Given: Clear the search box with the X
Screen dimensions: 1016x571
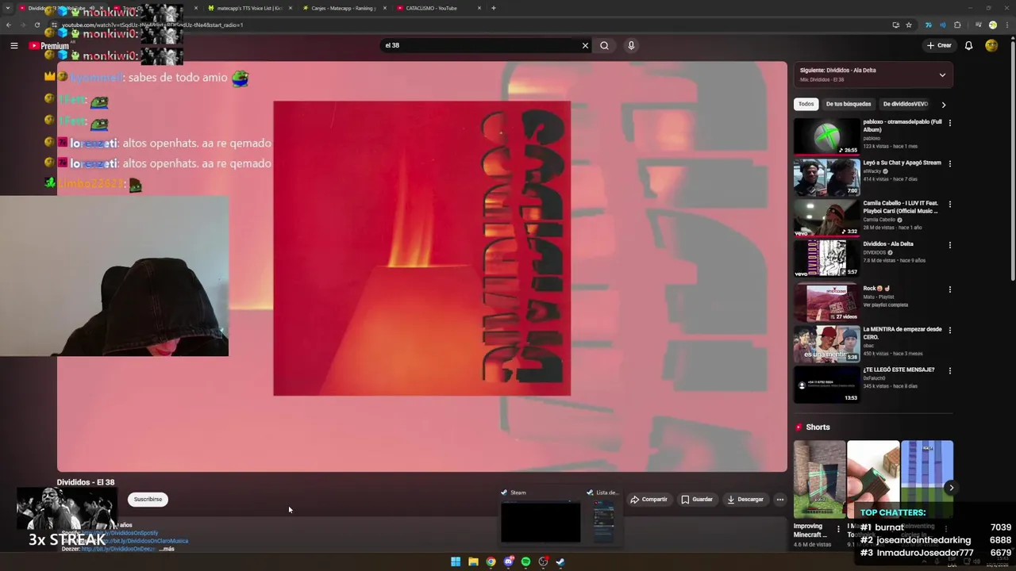Looking at the screenshot, I should tap(585, 46).
